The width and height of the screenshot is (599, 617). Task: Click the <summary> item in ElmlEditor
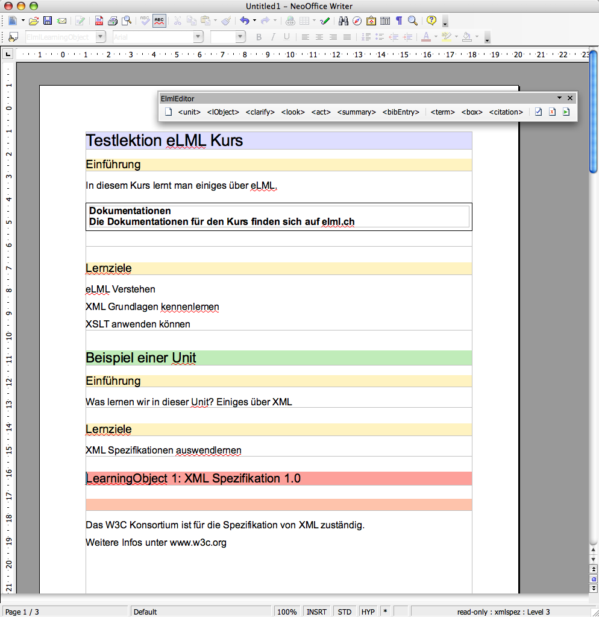(x=356, y=112)
